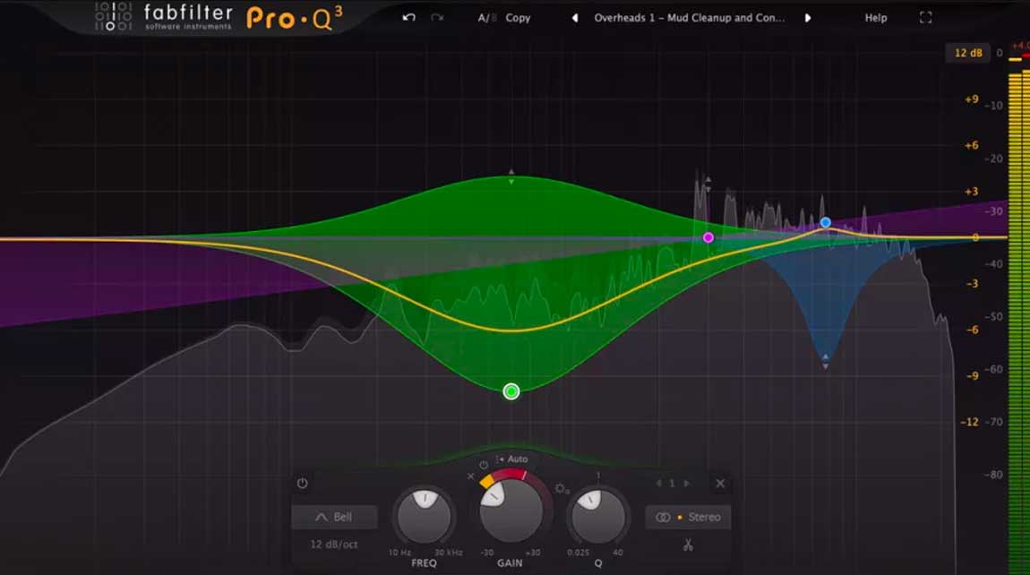
Task: Toggle dynamic range power above GAIN knob
Action: [484, 465]
